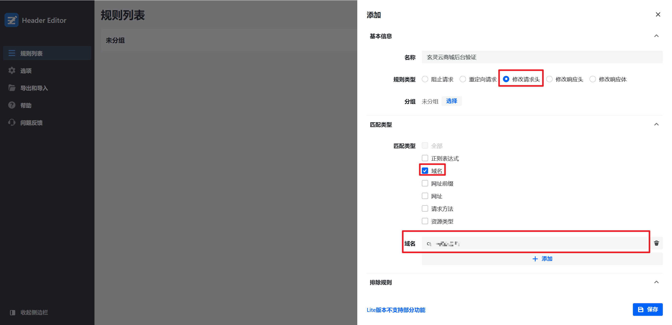
Task: Collapse sidebar via 收起侧边栏 icon
Action: pyautogui.click(x=13, y=312)
